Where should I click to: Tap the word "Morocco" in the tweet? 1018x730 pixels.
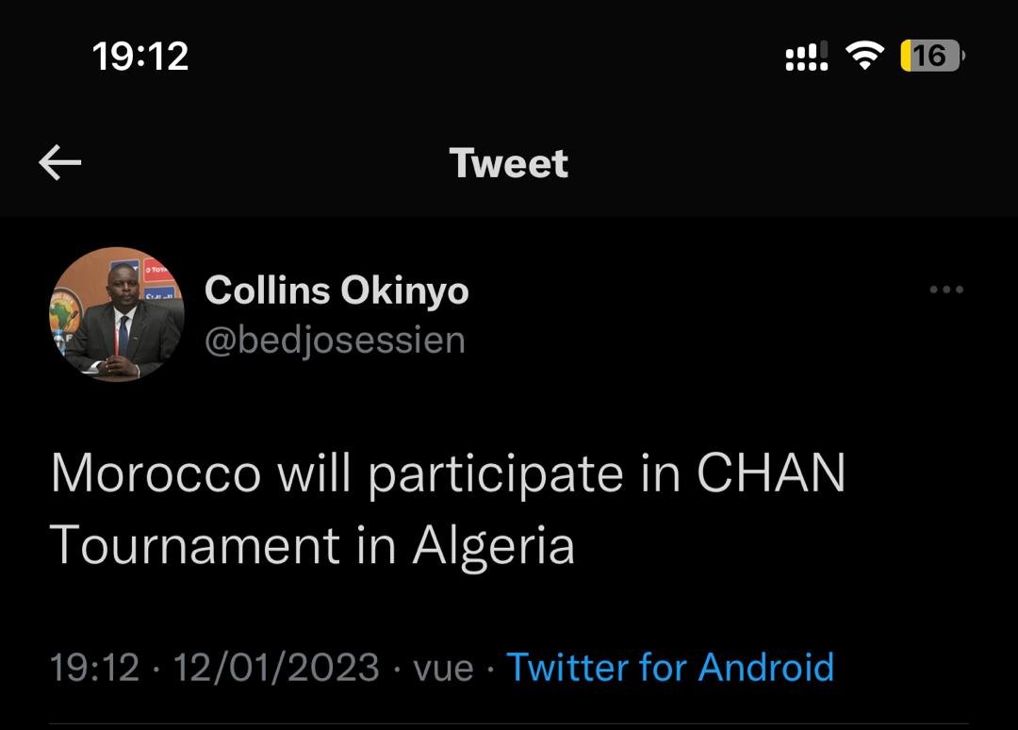pos(156,474)
